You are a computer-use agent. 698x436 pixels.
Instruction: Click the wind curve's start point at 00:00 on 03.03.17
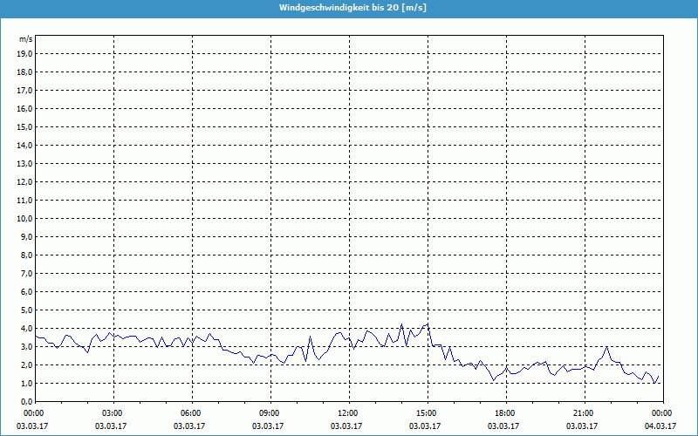point(35,337)
